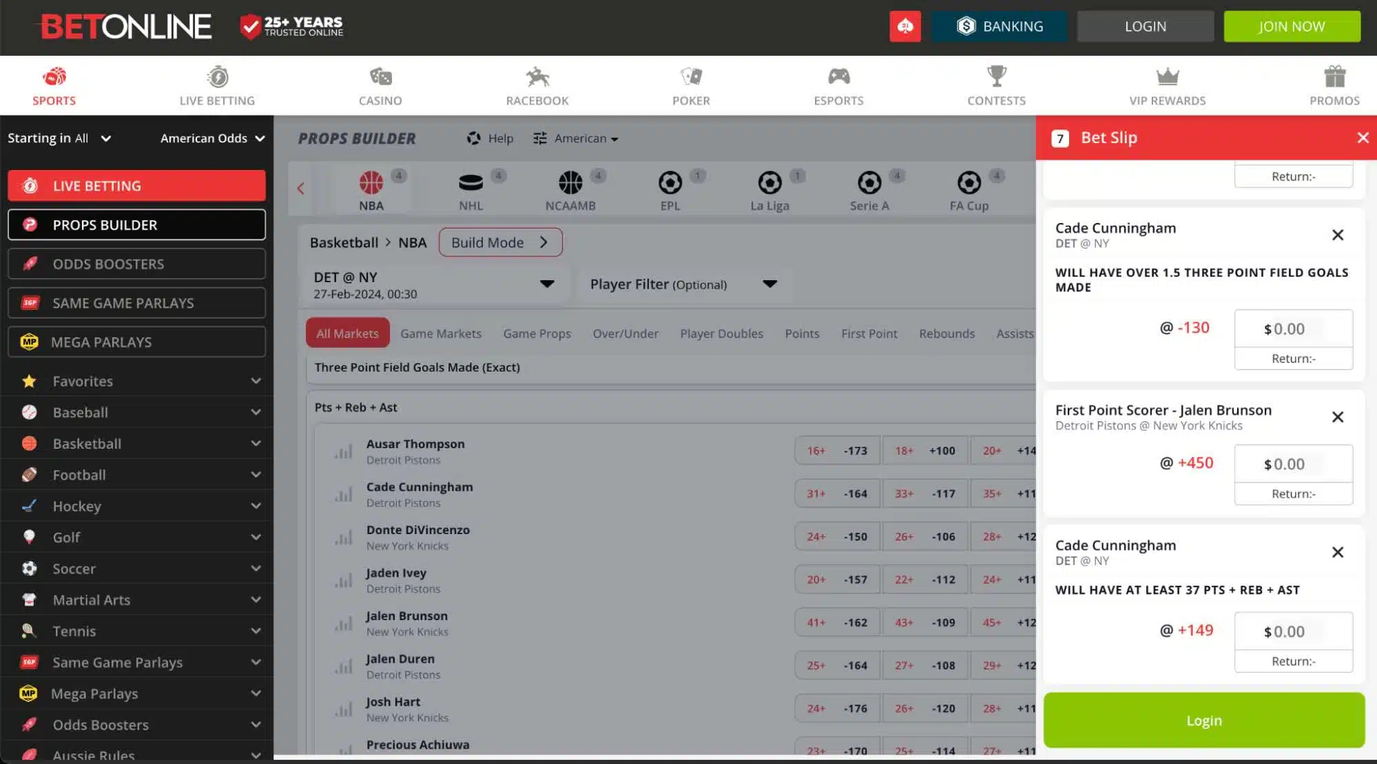
Task: Expand the Favorites sidebar section
Action: click(x=137, y=381)
